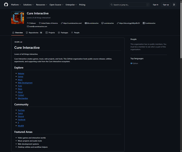Open the cureinteractive Twitch link
182x152 pixels.
(x=109, y=23)
